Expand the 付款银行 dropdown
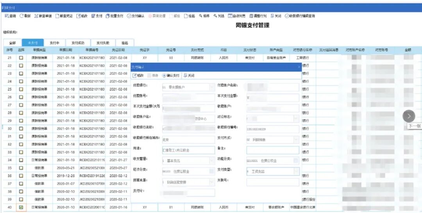This screenshot has width=422, height=213. point(212,87)
